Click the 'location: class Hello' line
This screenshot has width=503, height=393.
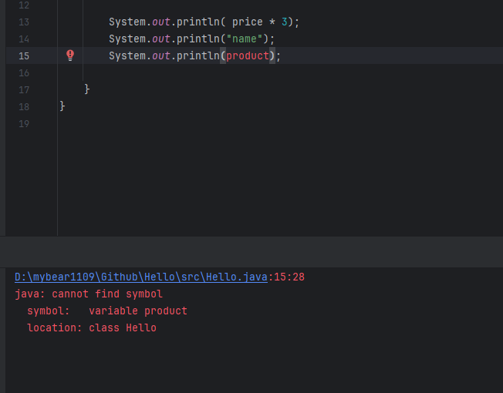(x=92, y=328)
